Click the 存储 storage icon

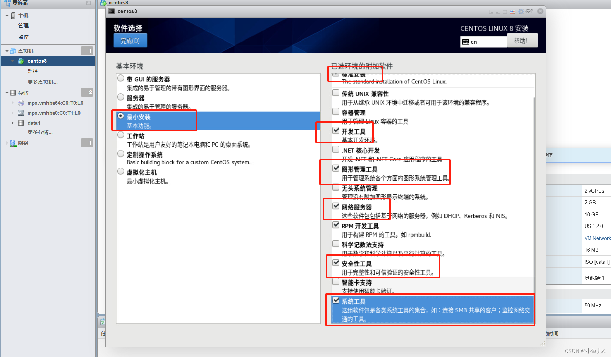tap(13, 93)
